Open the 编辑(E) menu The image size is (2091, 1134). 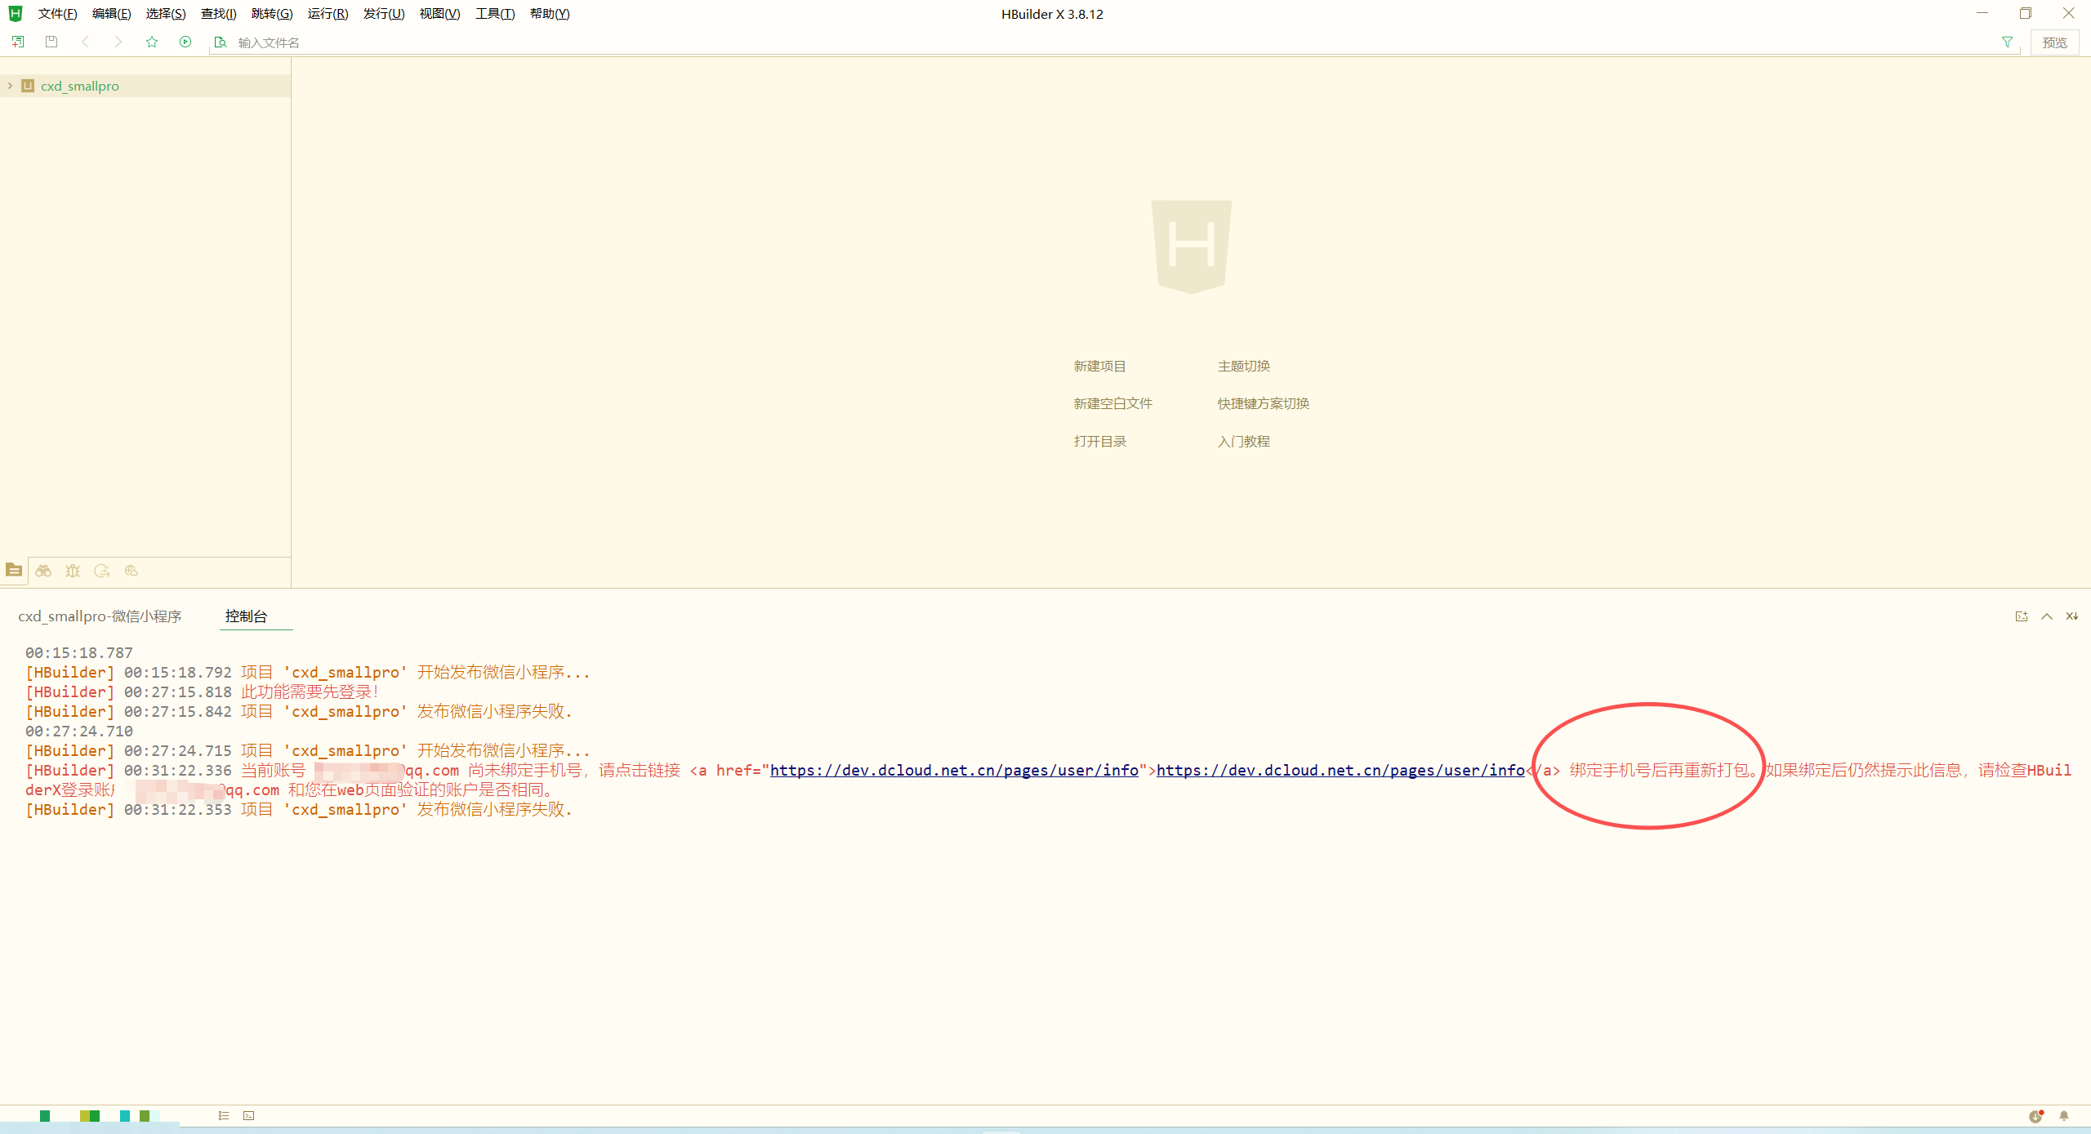(112, 14)
